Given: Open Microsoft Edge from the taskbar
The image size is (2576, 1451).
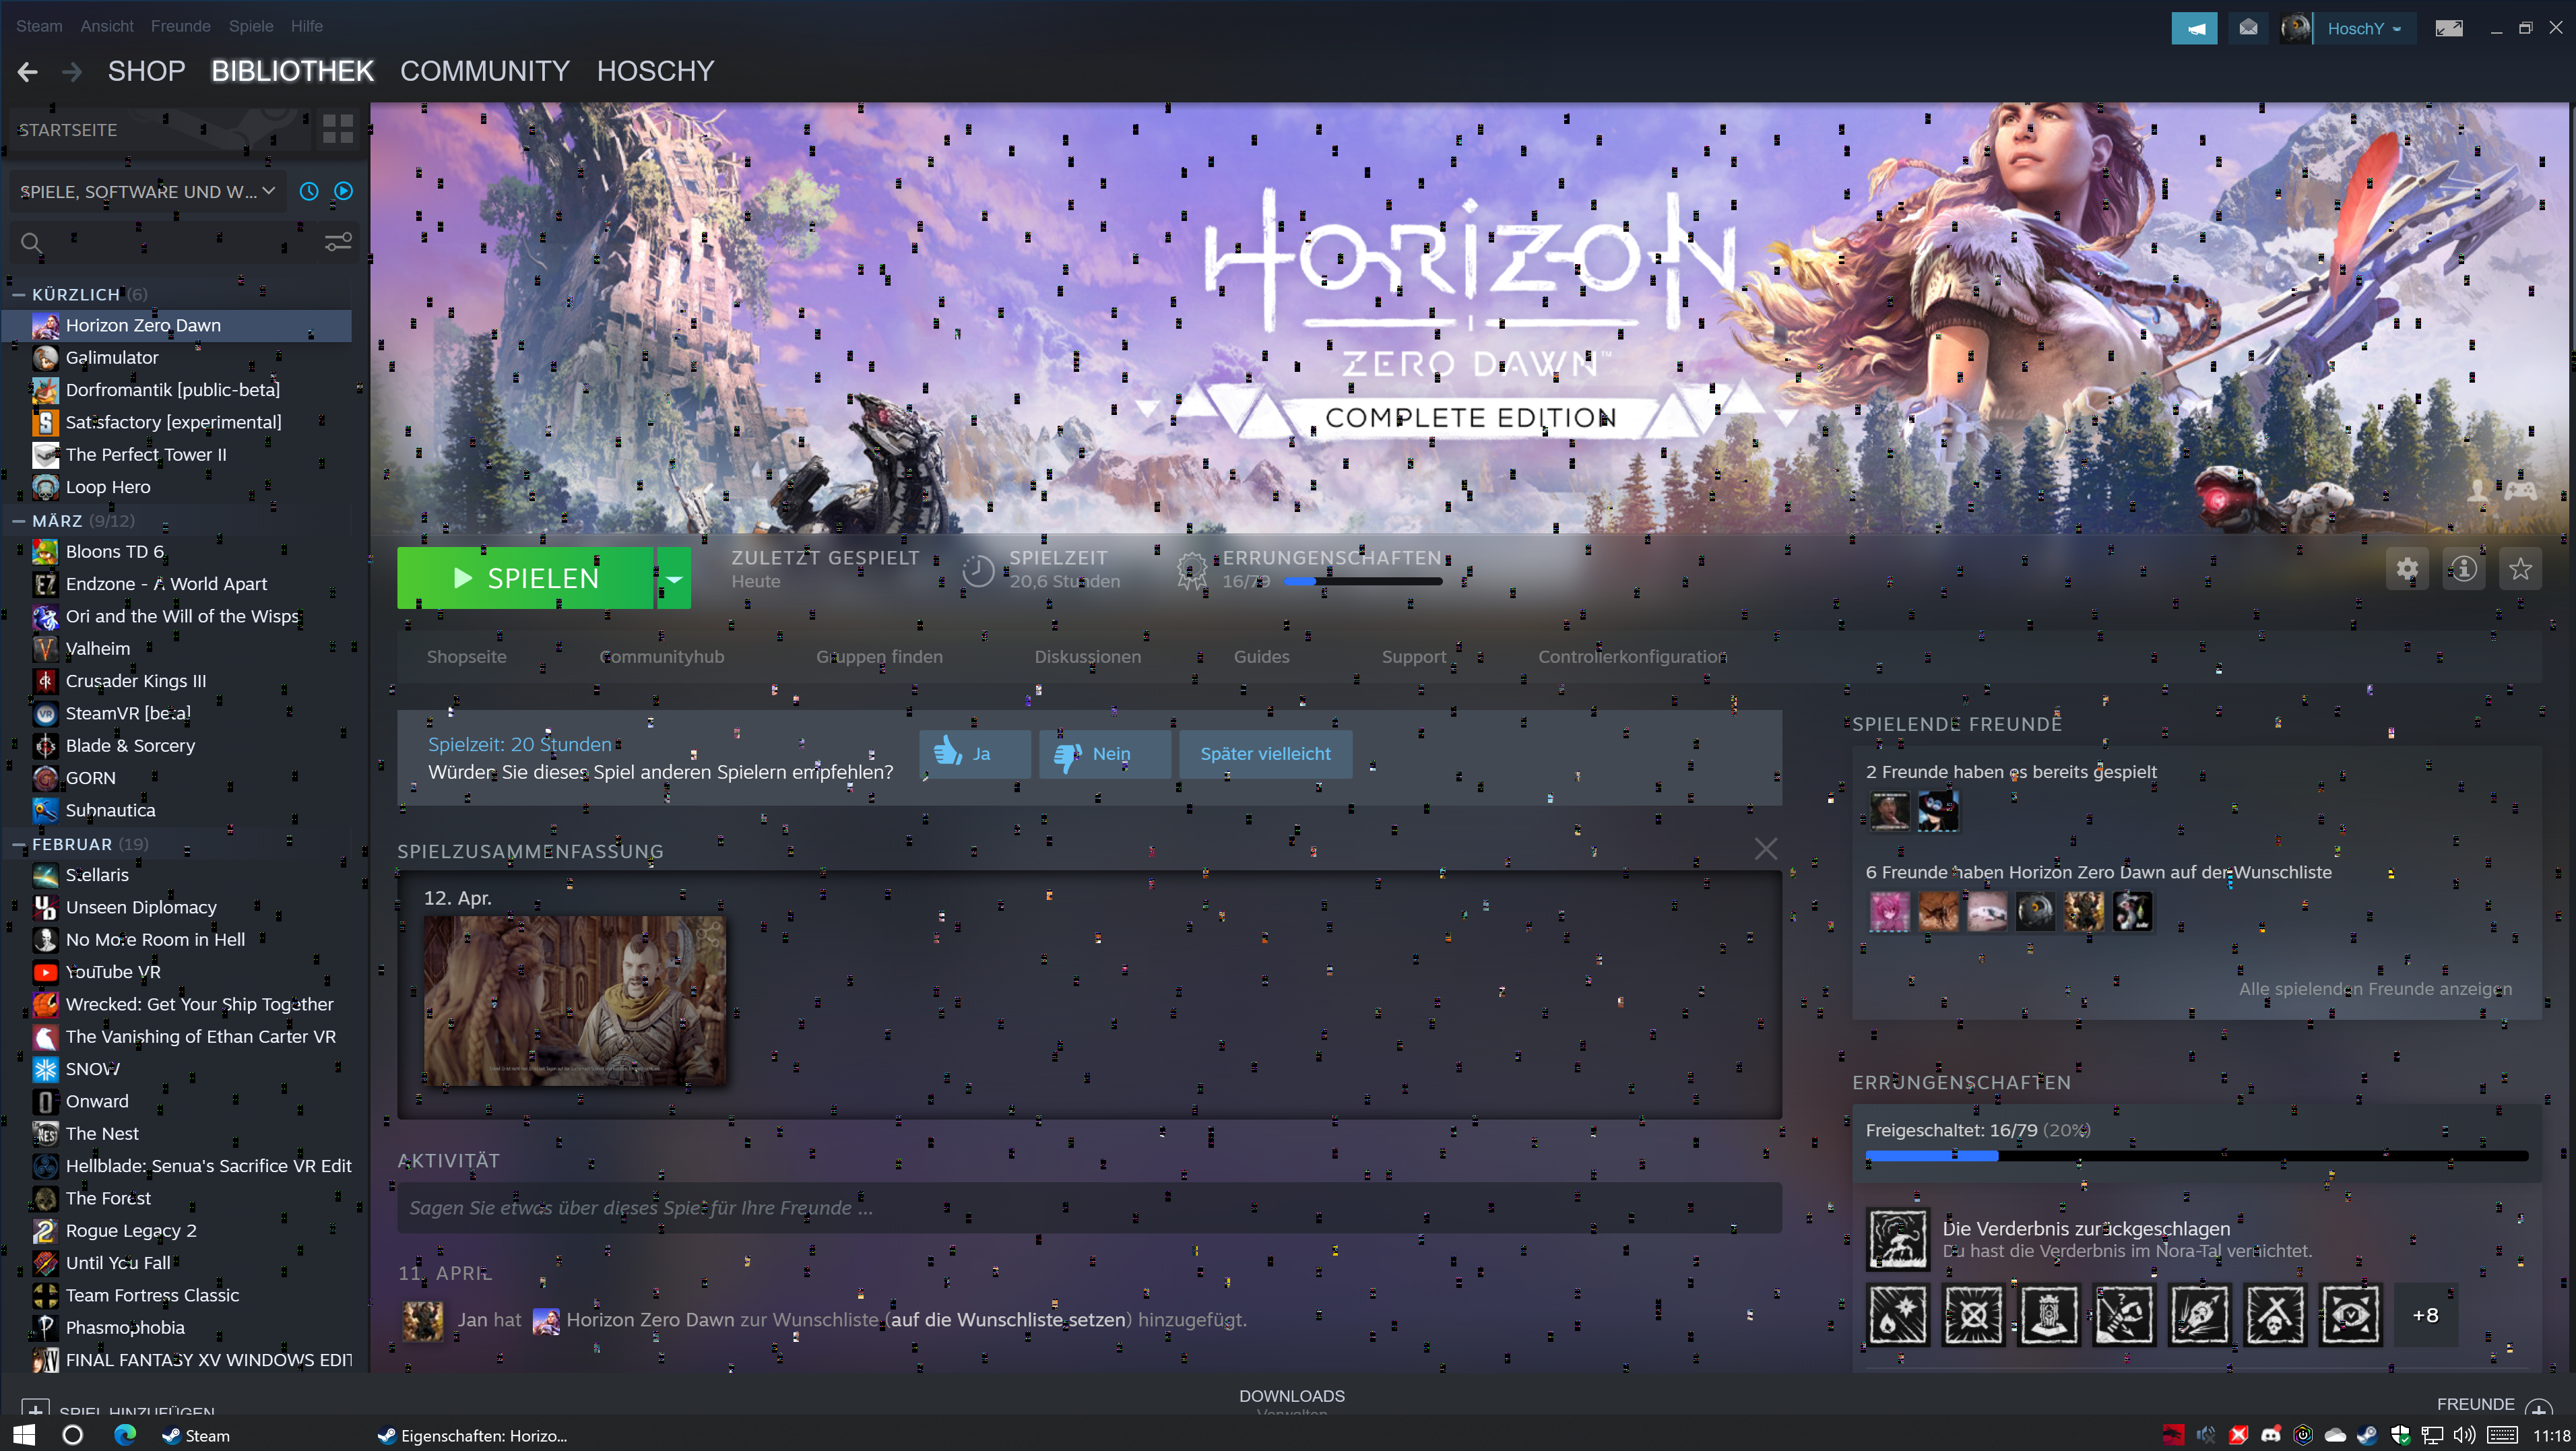Looking at the screenshot, I should pyautogui.click(x=125, y=1435).
